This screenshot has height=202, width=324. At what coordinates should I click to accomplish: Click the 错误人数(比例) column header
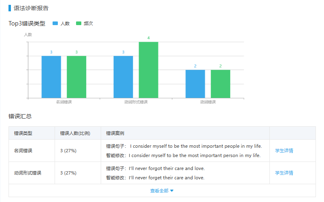(75, 133)
